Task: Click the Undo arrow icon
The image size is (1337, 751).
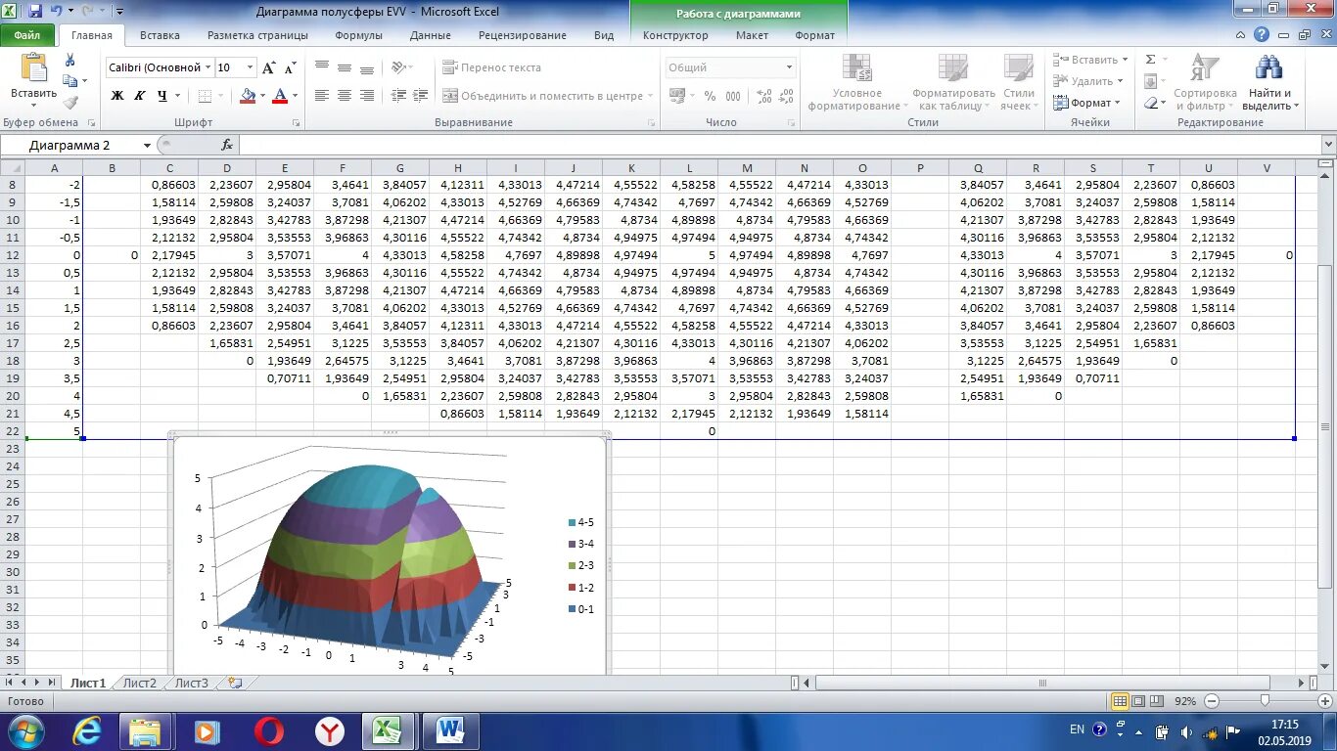Action: pyautogui.click(x=57, y=11)
